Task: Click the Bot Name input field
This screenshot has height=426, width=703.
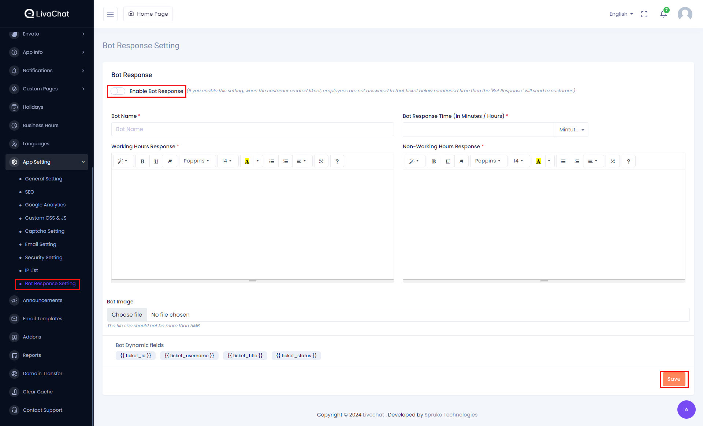Action: tap(252, 129)
